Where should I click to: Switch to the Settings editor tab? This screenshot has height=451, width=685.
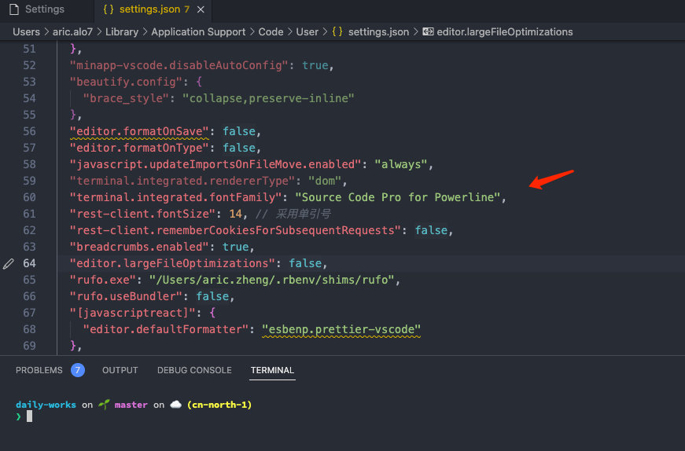pyautogui.click(x=45, y=9)
